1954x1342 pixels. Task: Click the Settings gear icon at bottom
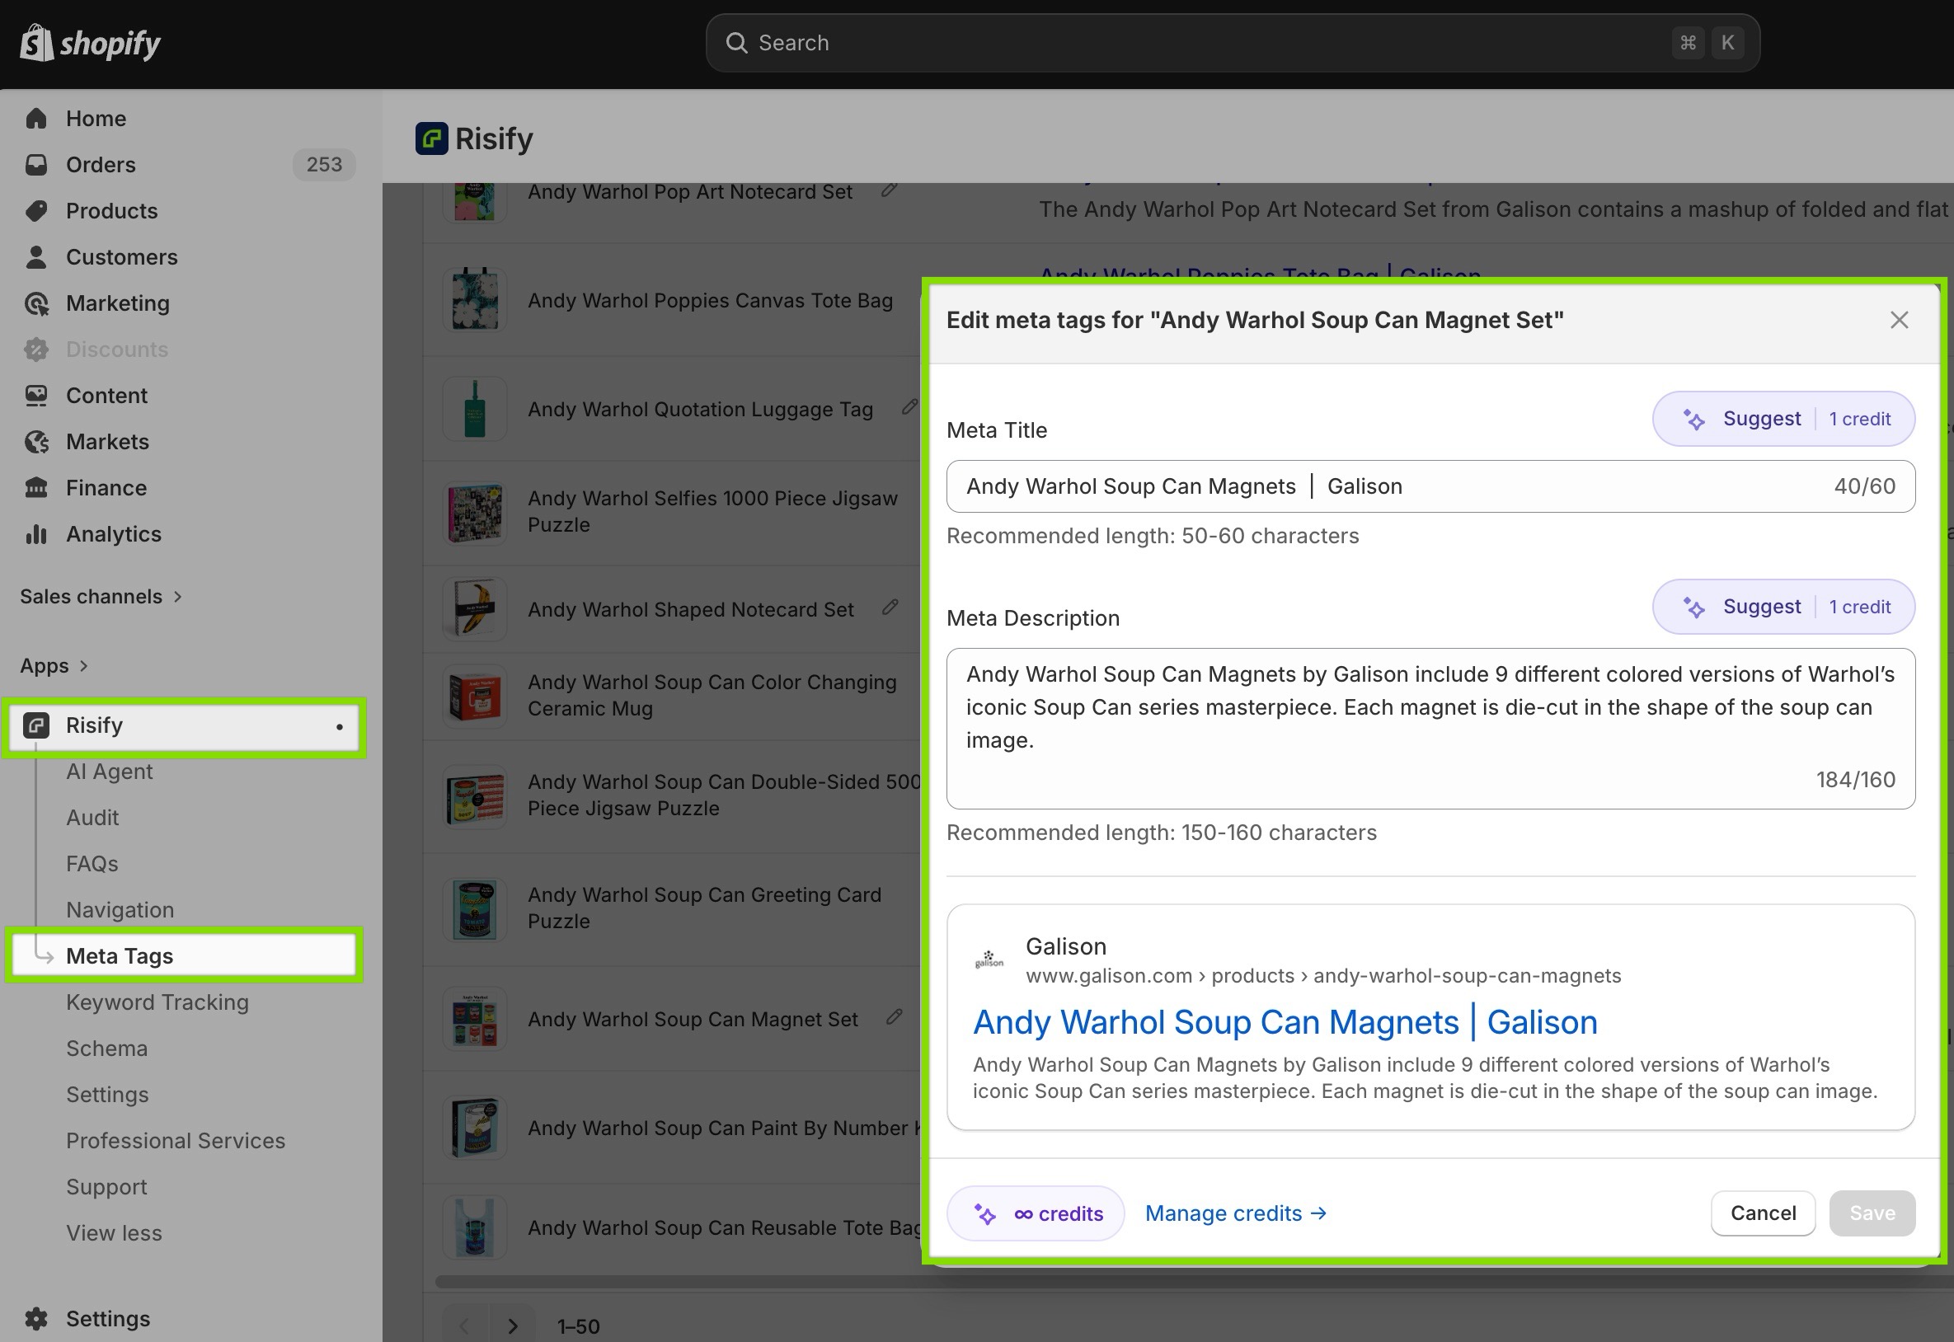pyautogui.click(x=36, y=1319)
